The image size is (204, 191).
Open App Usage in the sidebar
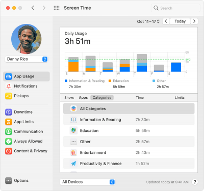tap(27, 76)
